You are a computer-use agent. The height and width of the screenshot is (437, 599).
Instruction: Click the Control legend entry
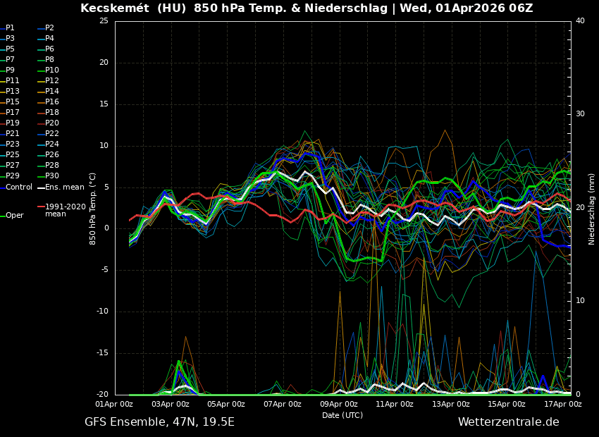[19, 187]
